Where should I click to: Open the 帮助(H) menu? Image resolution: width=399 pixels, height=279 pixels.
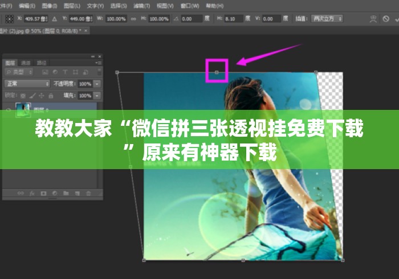click(x=214, y=6)
